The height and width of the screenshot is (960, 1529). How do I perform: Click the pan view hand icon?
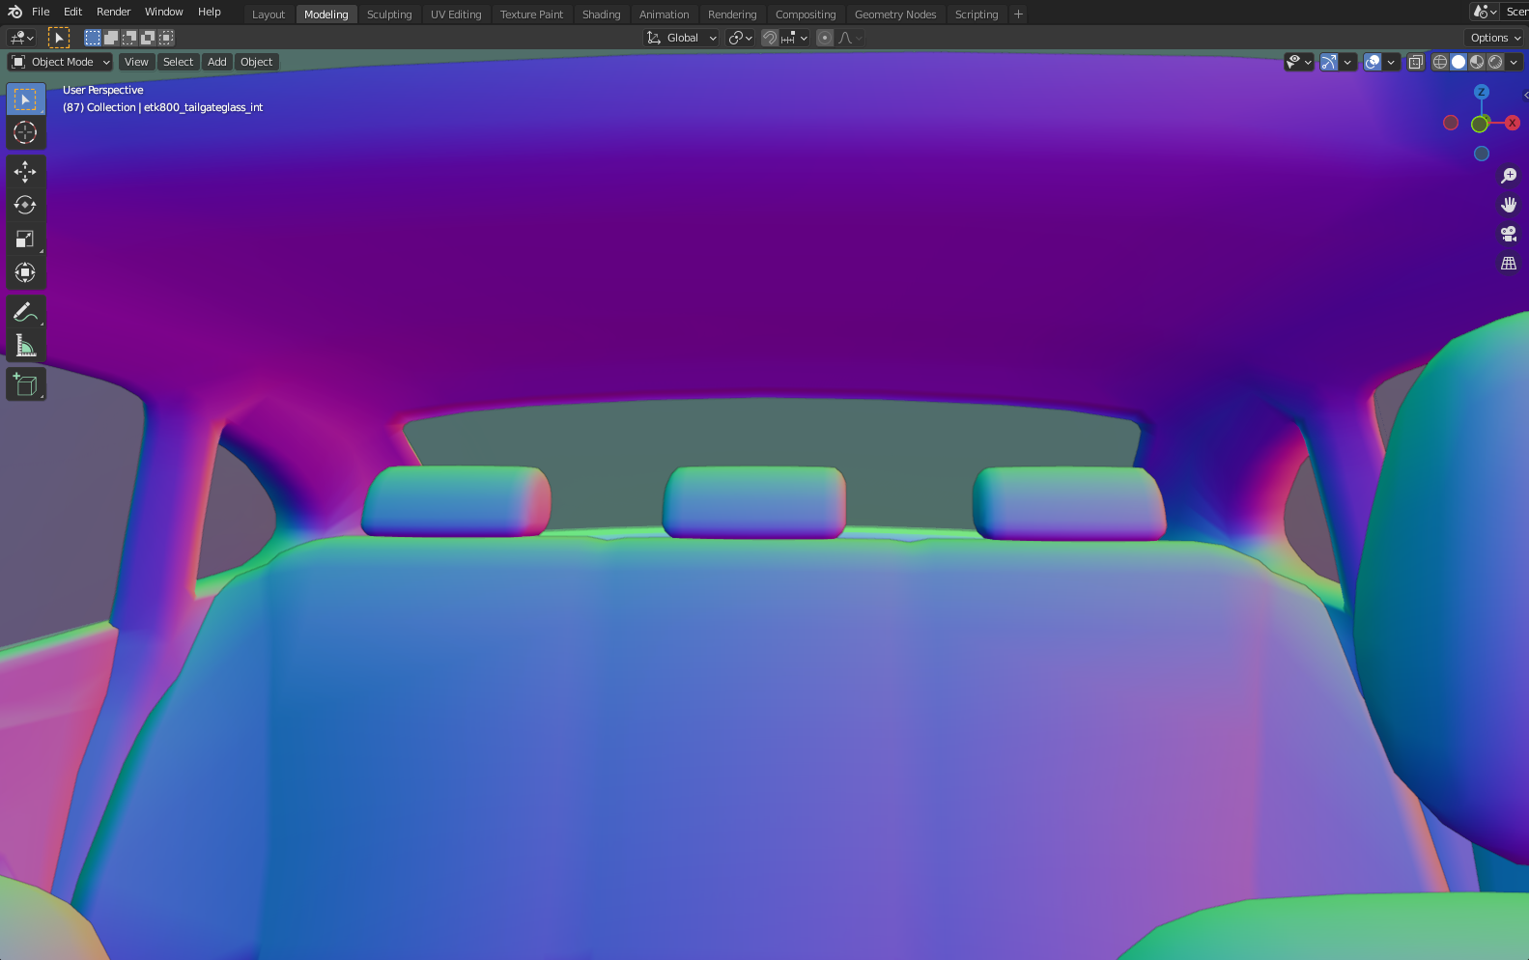1509,205
